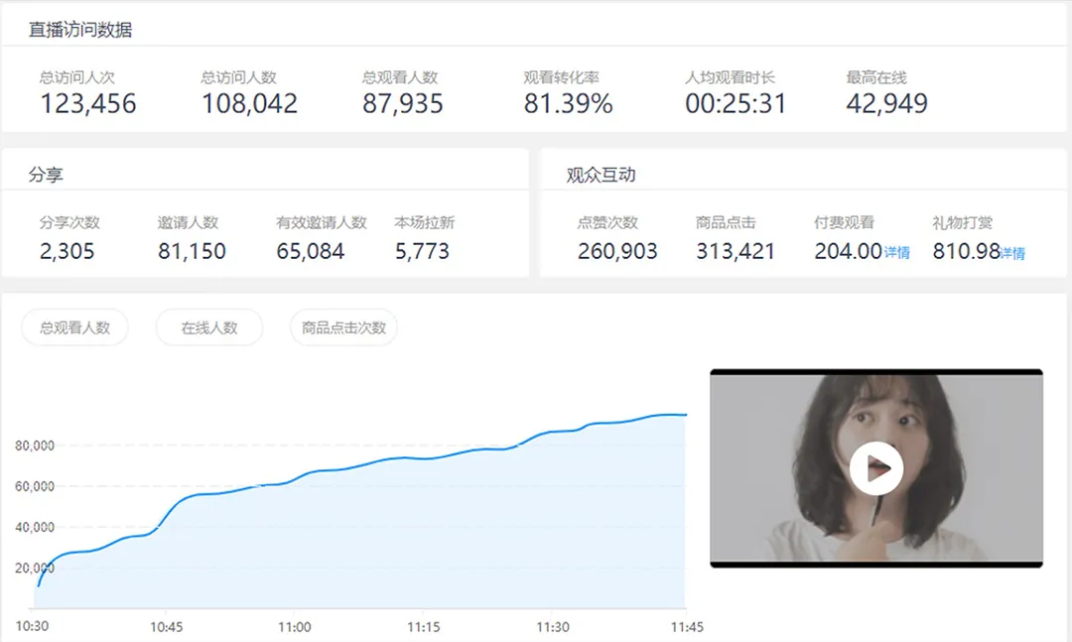
Task: Click the 有效邀请人数 value 65,084
Action: 311,251
